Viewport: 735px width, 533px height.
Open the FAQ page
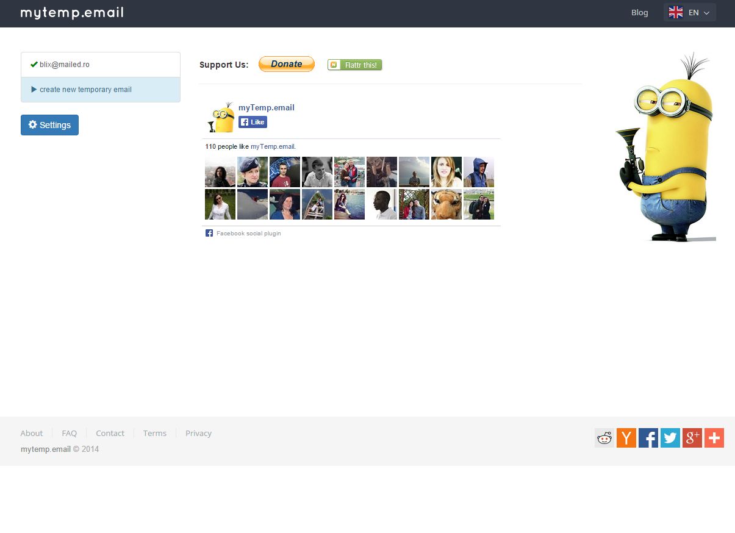70,433
